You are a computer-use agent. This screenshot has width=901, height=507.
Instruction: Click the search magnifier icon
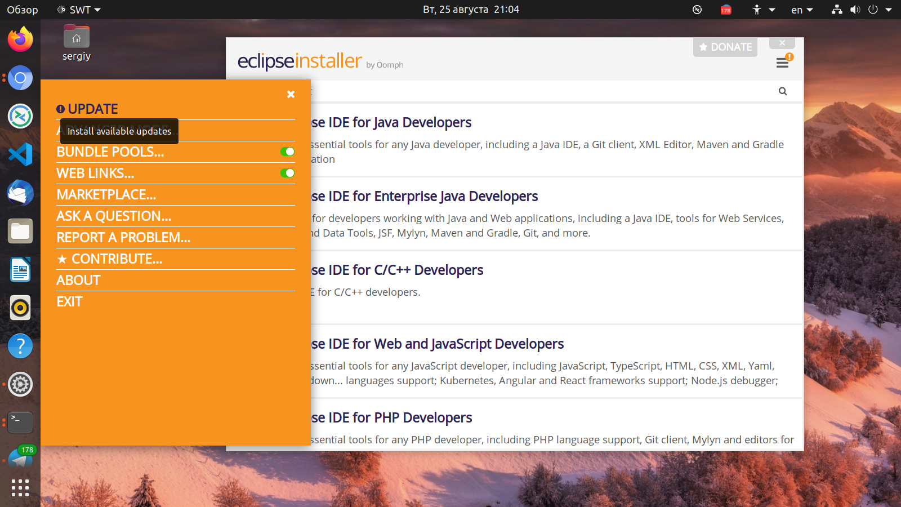point(783,91)
